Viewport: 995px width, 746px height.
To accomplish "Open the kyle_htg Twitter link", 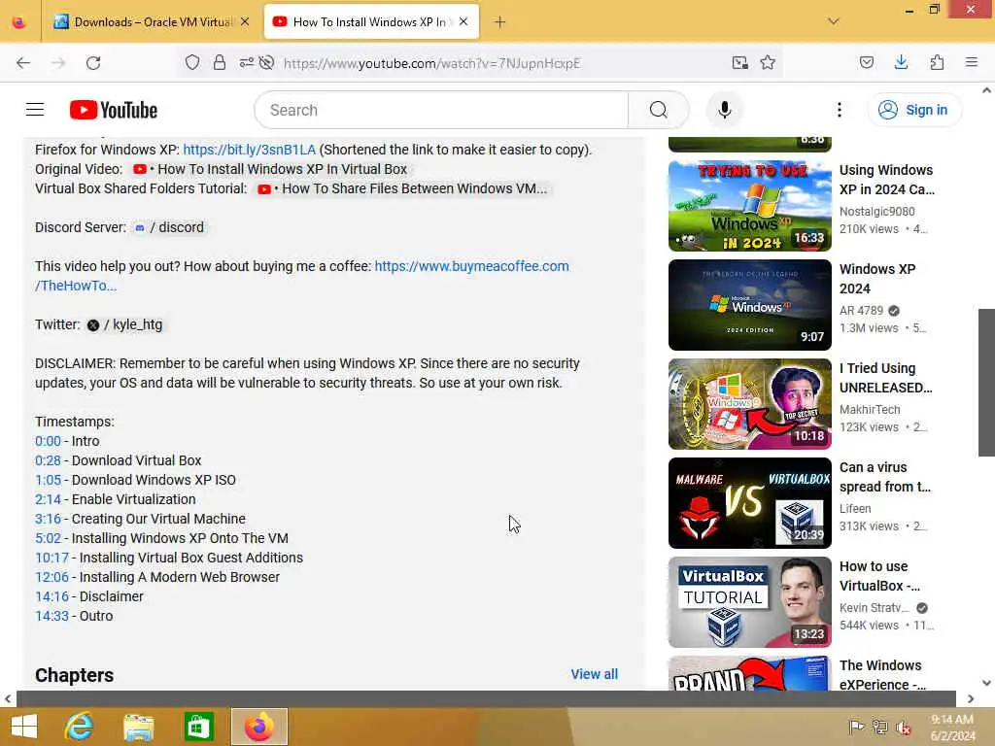I will 124,324.
